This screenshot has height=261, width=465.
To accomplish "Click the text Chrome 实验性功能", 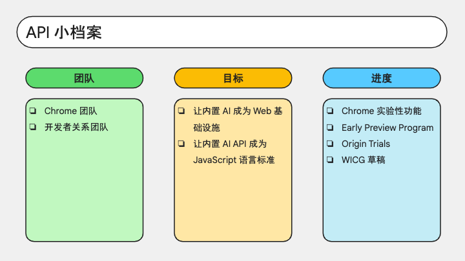I will pyautogui.click(x=382, y=111).
